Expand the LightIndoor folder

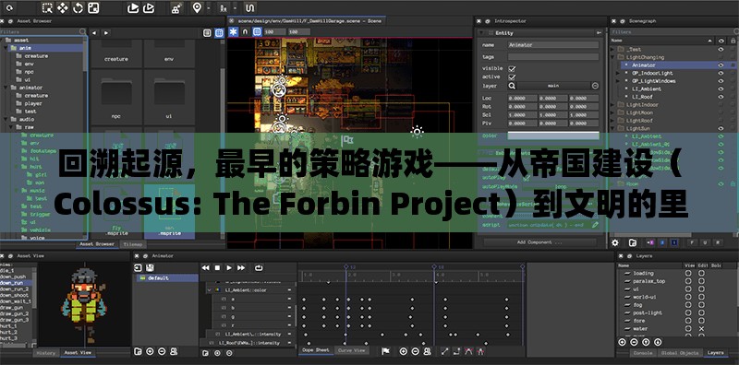click(612, 104)
